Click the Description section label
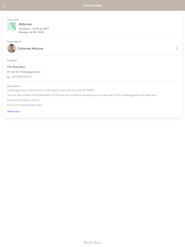Viewport: 185px width, 247px height. pyautogui.click(x=13, y=86)
